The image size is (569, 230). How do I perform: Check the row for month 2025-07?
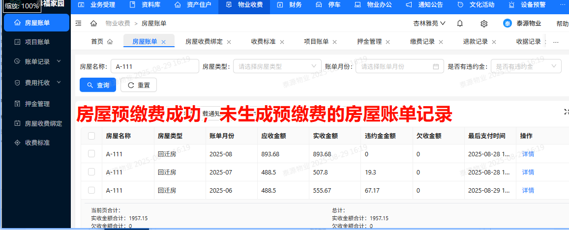point(91,172)
